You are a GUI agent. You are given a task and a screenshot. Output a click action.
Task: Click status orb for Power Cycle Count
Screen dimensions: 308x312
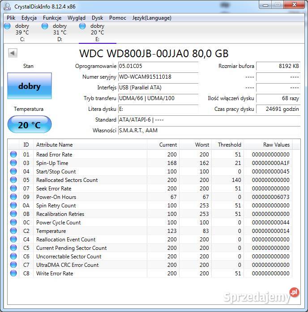click(13, 222)
